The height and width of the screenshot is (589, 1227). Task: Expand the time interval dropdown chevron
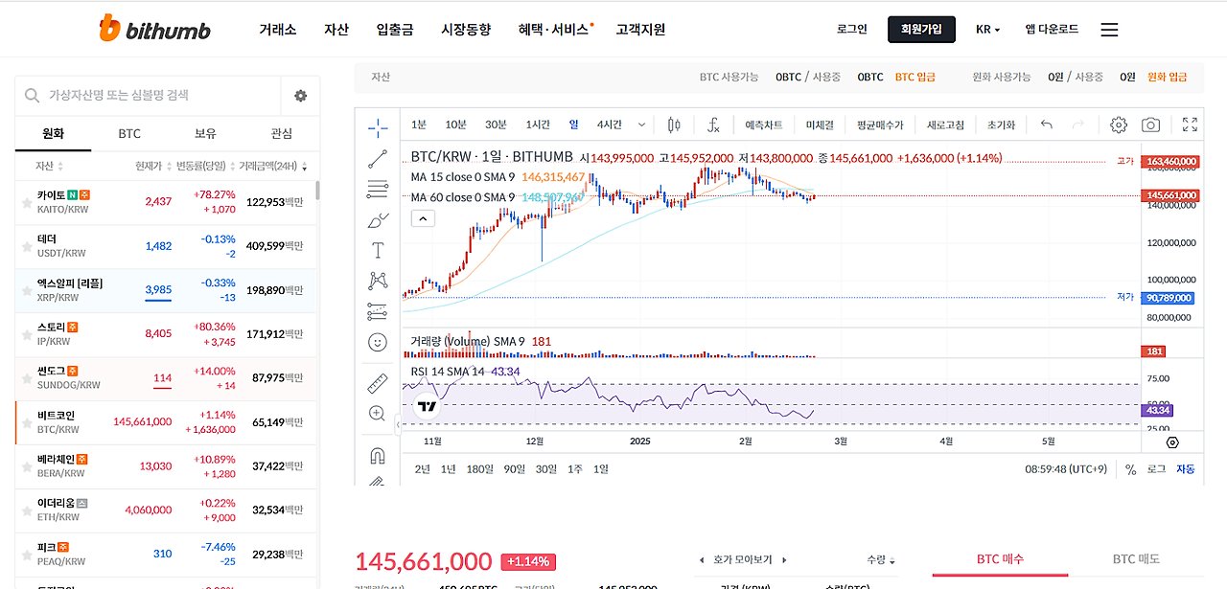click(642, 125)
